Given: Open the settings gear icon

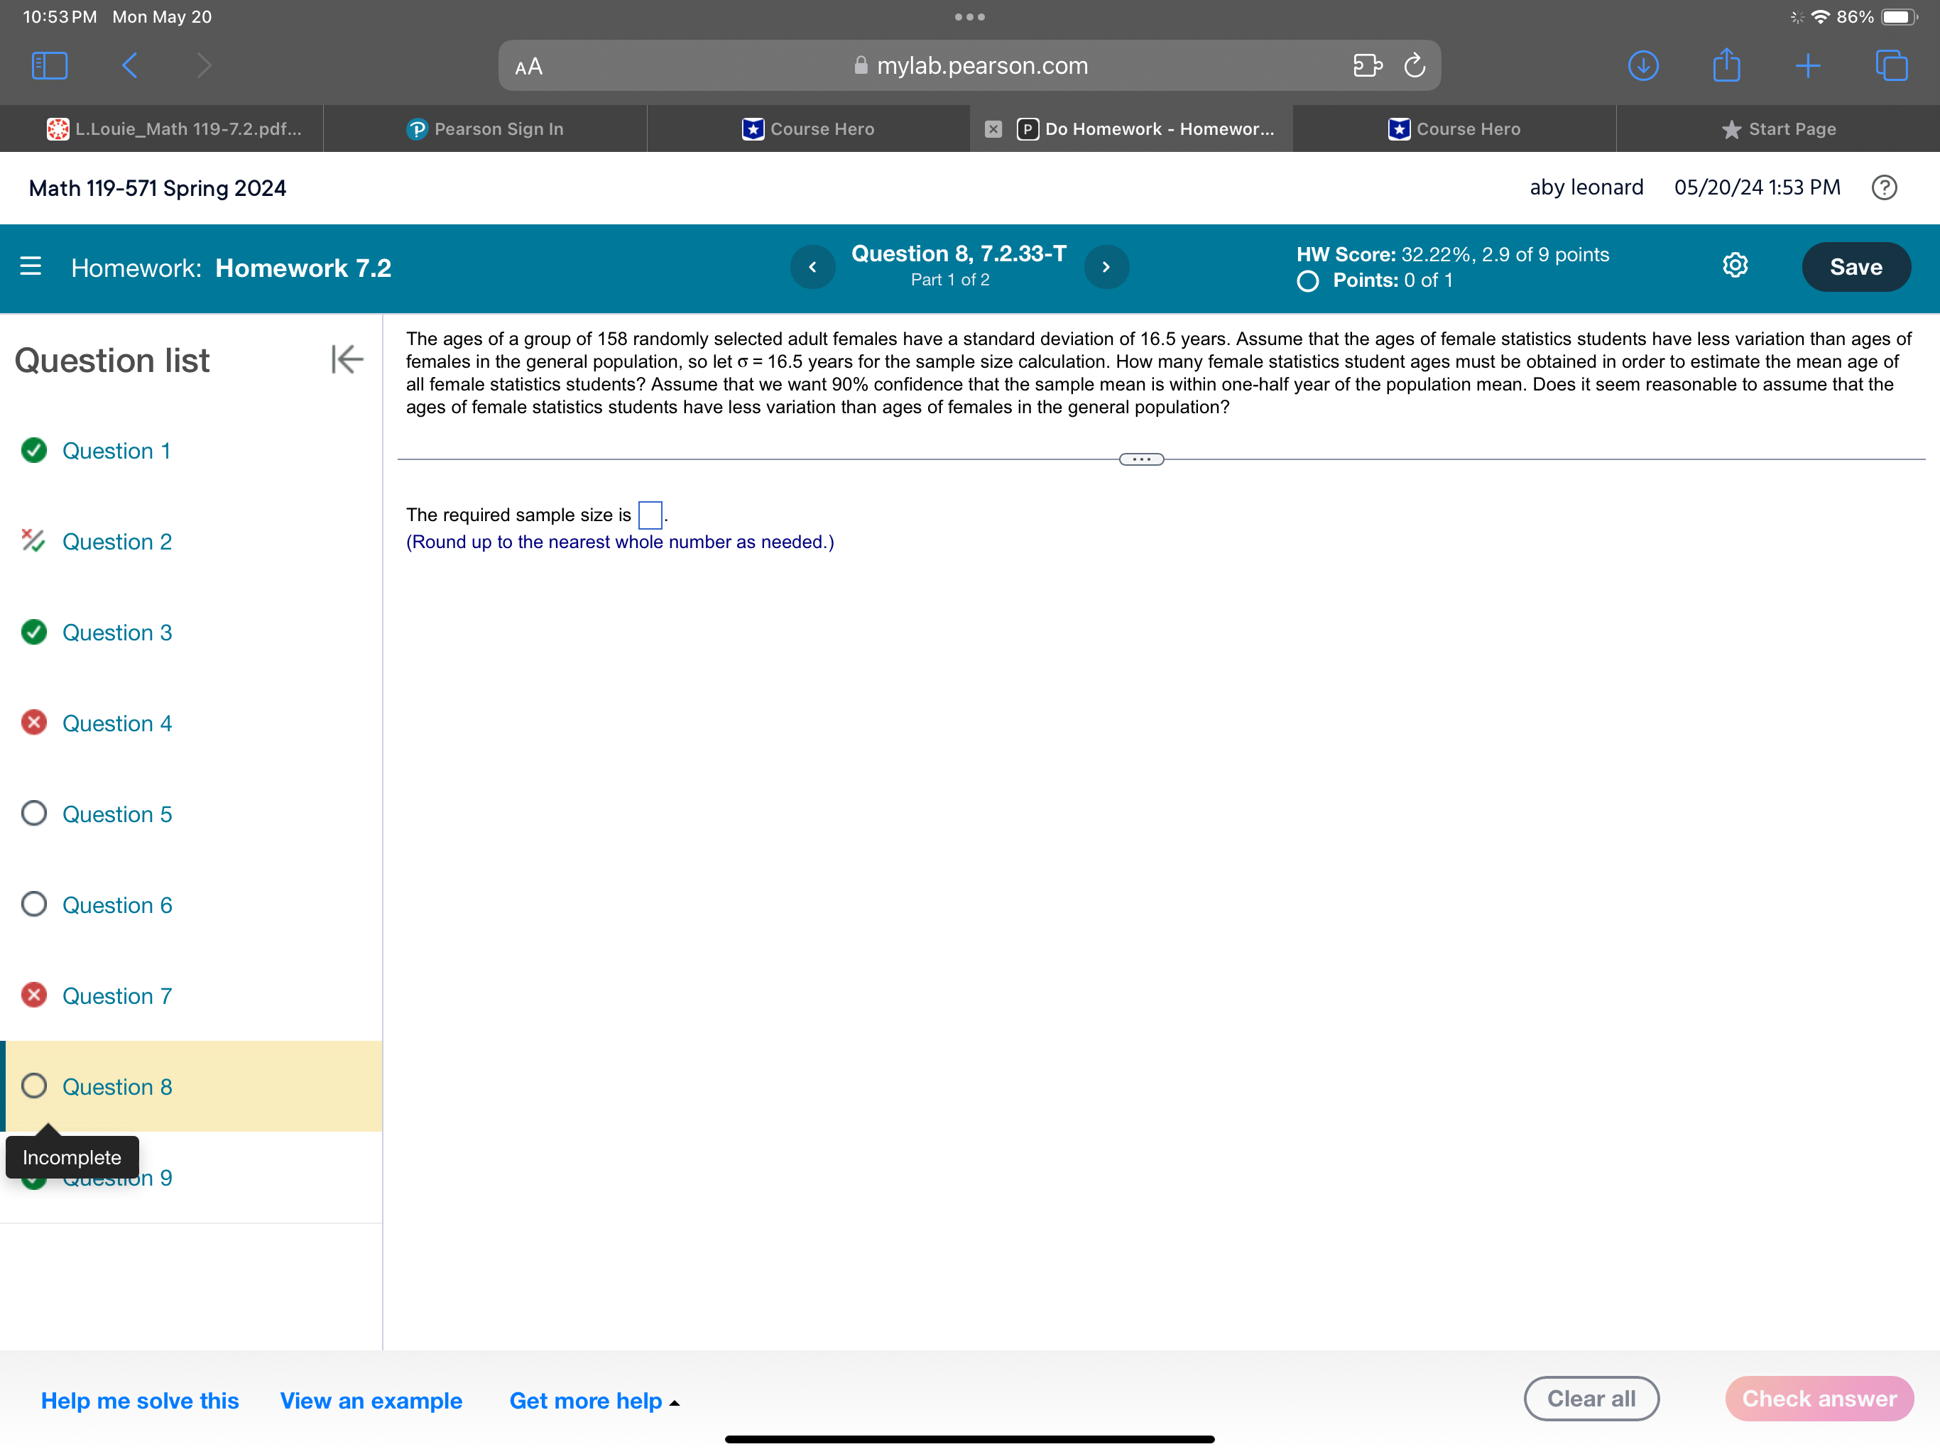Looking at the screenshot, I should click(1734, 266).
